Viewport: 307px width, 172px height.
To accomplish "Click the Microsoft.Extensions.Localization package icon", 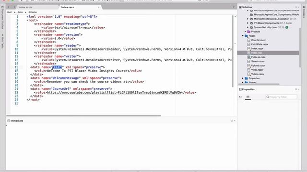I will click(251, 19).
